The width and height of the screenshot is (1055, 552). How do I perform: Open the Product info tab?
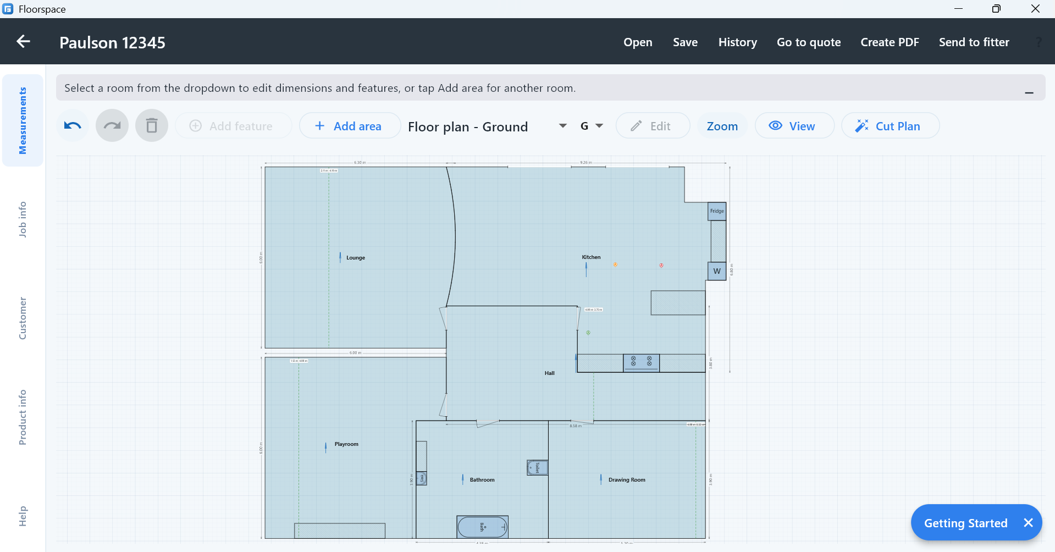[x=23, y=417]
